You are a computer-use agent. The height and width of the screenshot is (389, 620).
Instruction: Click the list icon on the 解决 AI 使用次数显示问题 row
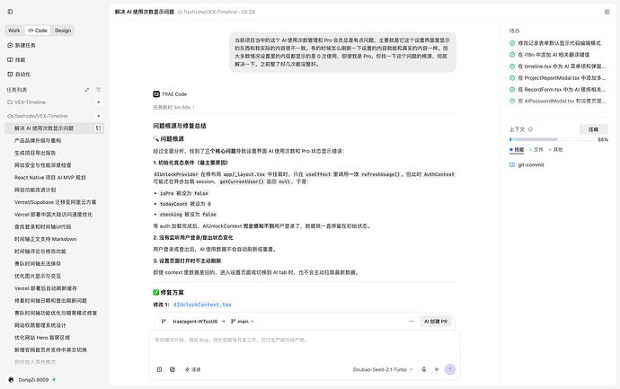(98, 128)
